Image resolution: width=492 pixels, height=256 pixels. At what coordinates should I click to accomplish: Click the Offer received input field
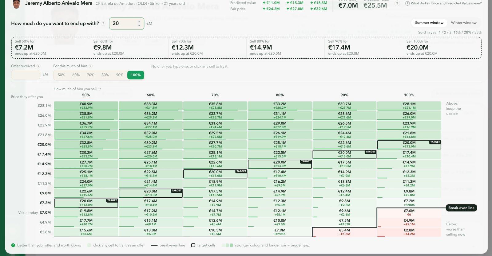click(26, 75)
